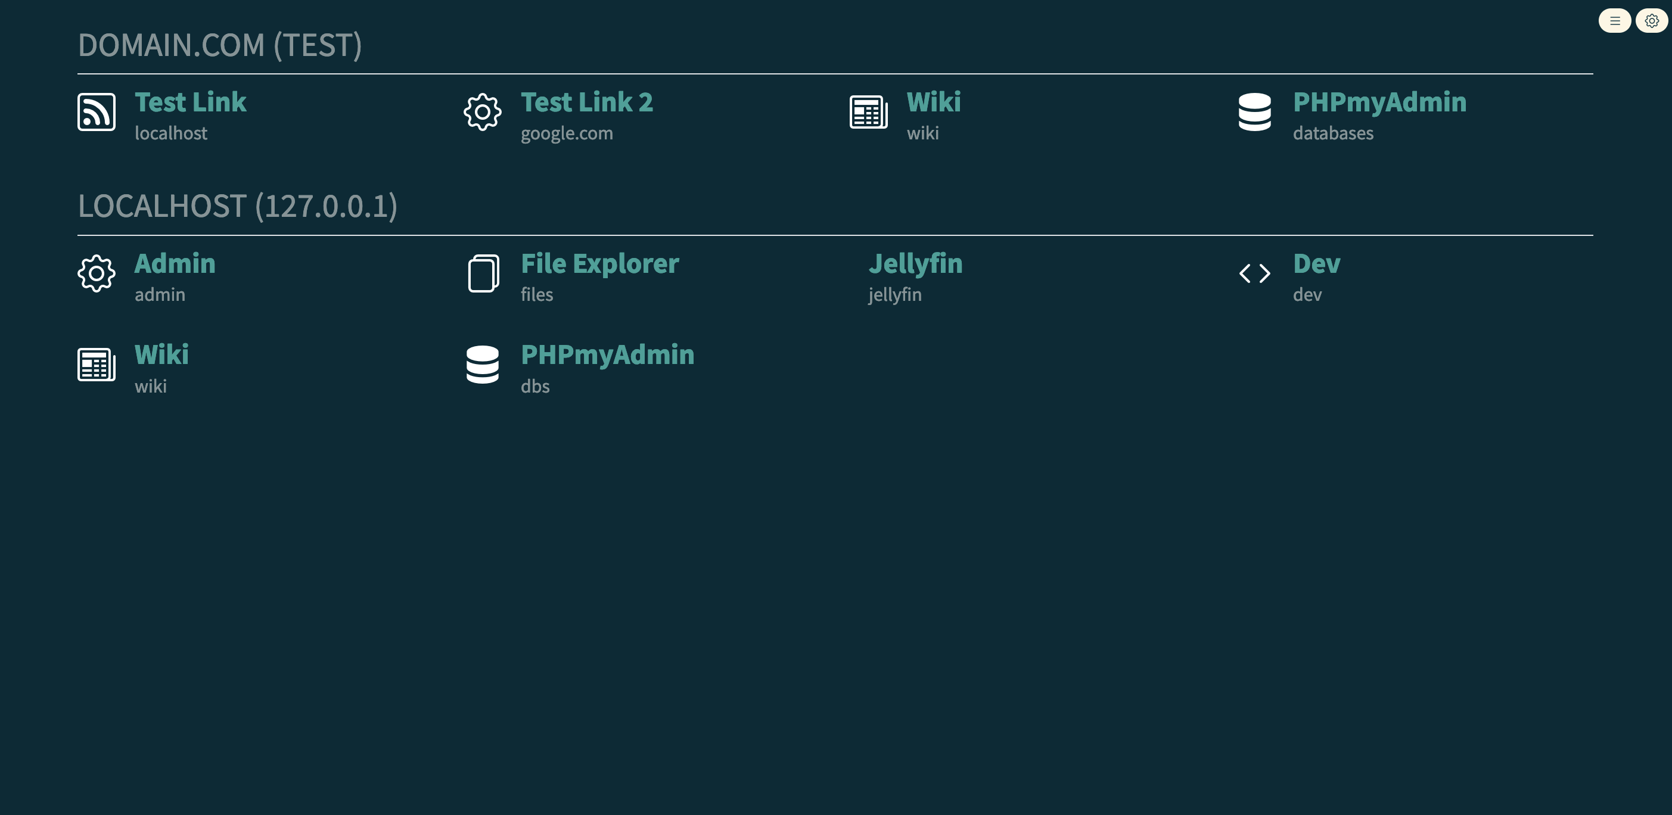Click the 'localhost' subtitle text
1672x815 pixels.
[170, 133]
